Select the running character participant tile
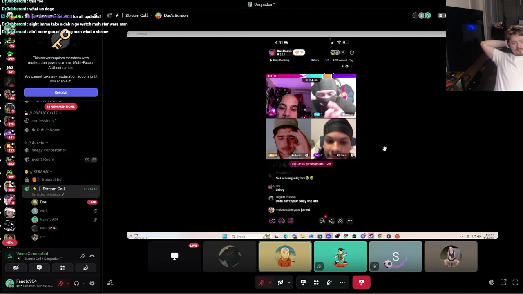Screen dimensions: 523x294 click(340, 256)
